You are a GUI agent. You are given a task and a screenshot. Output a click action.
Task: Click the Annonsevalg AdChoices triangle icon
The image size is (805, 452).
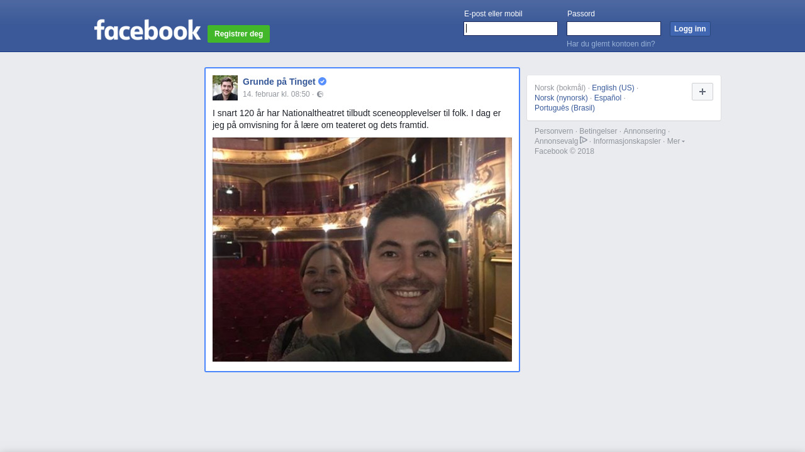click(584, 140)
